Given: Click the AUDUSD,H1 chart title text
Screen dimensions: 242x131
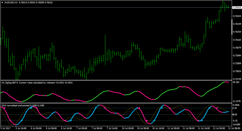Looking at the screenshot, I should [11, 3].
